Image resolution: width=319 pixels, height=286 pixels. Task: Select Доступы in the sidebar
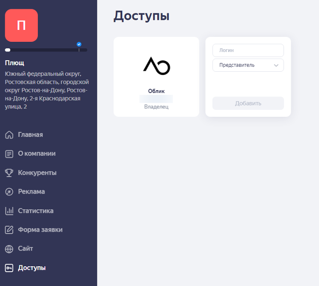pyautogui.click(x=32, y=268)
